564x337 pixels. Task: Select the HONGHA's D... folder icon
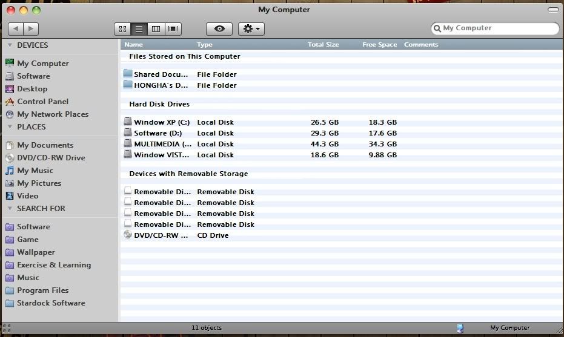click(128, 85)
